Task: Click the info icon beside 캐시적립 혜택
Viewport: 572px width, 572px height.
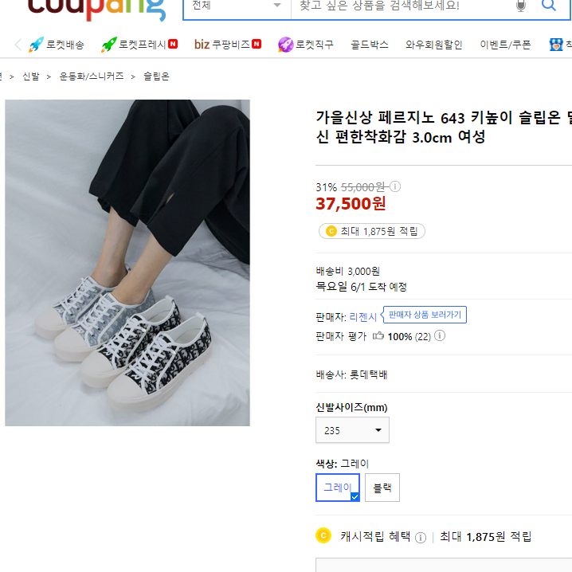Action: tap(421, 538)
